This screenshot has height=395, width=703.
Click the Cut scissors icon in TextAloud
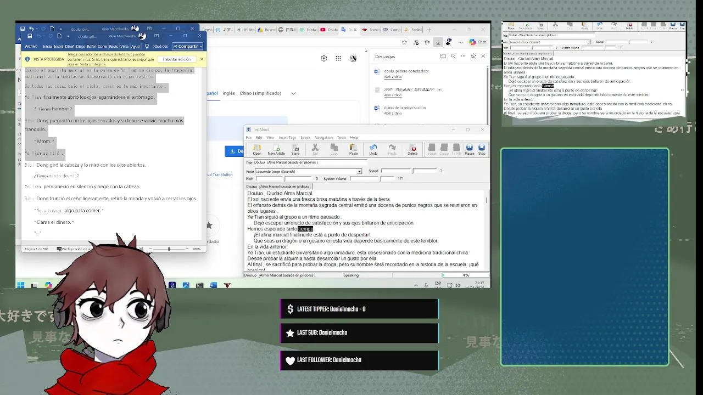coord(315,149)
